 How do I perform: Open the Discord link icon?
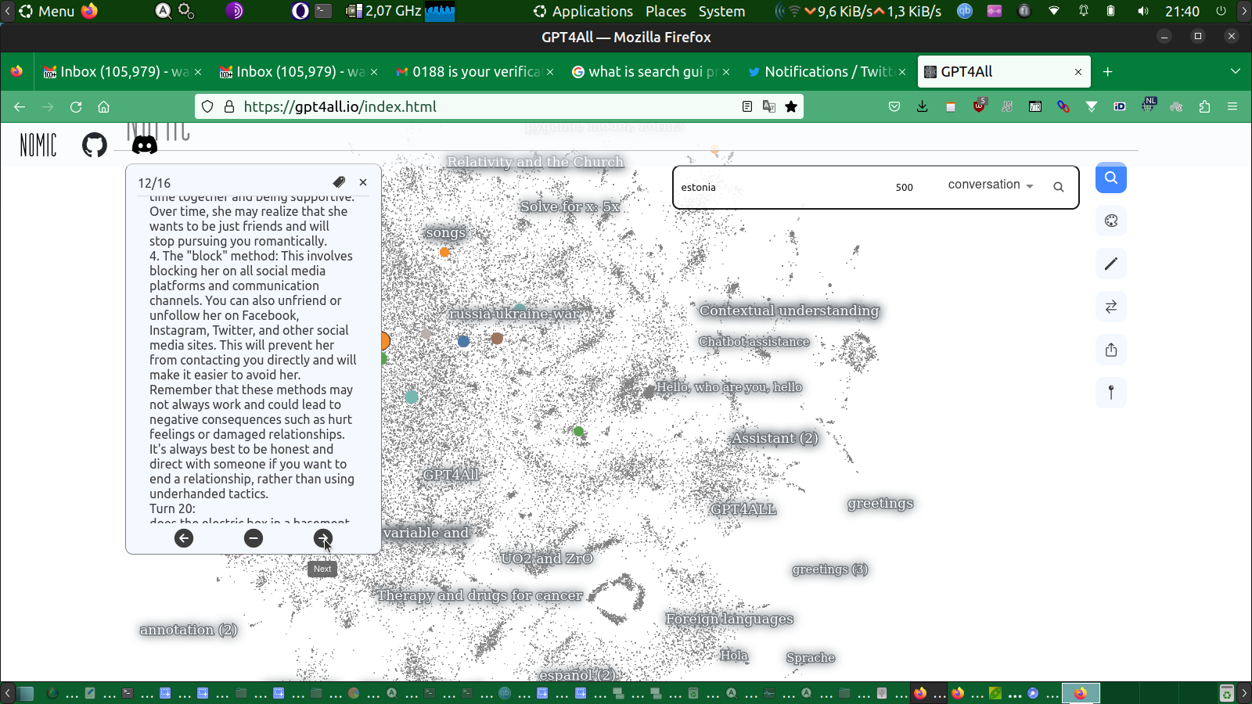pos(144,145)
